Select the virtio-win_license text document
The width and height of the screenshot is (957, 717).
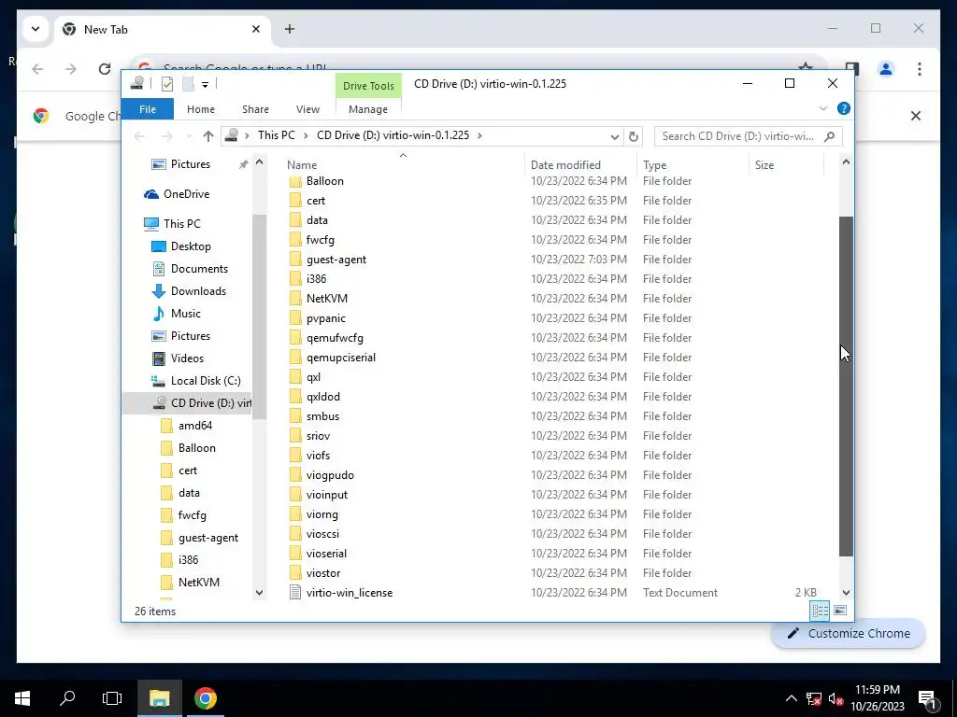[350, 593]
